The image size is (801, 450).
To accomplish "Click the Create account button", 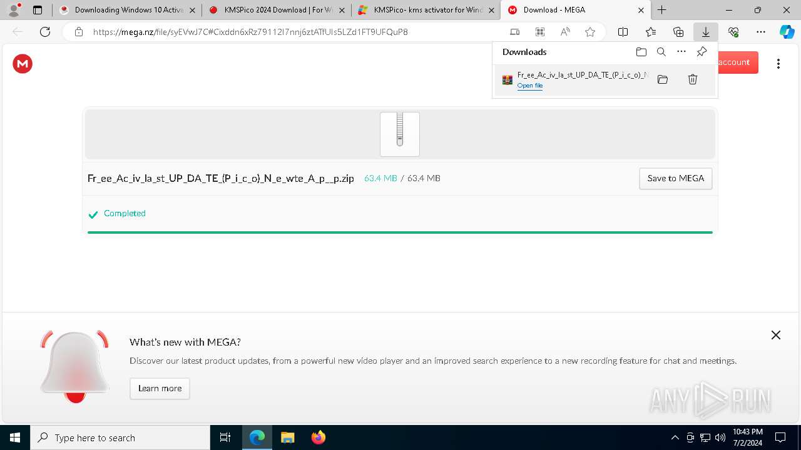I will (738, 62).
